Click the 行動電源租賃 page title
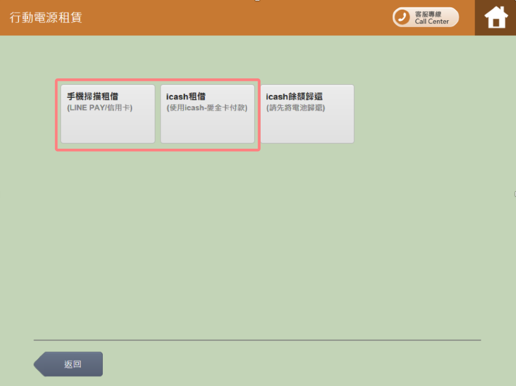The image size is (516, 386). 46,17
